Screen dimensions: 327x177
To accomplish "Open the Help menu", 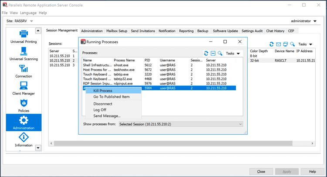I will click(43, 13).
